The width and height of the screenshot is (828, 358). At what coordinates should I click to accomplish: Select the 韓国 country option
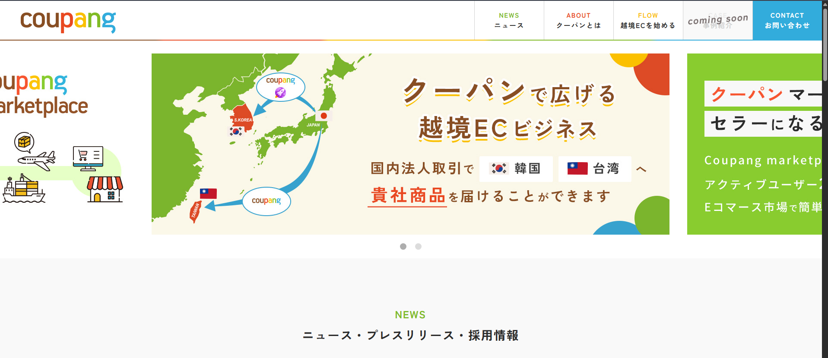516,169
